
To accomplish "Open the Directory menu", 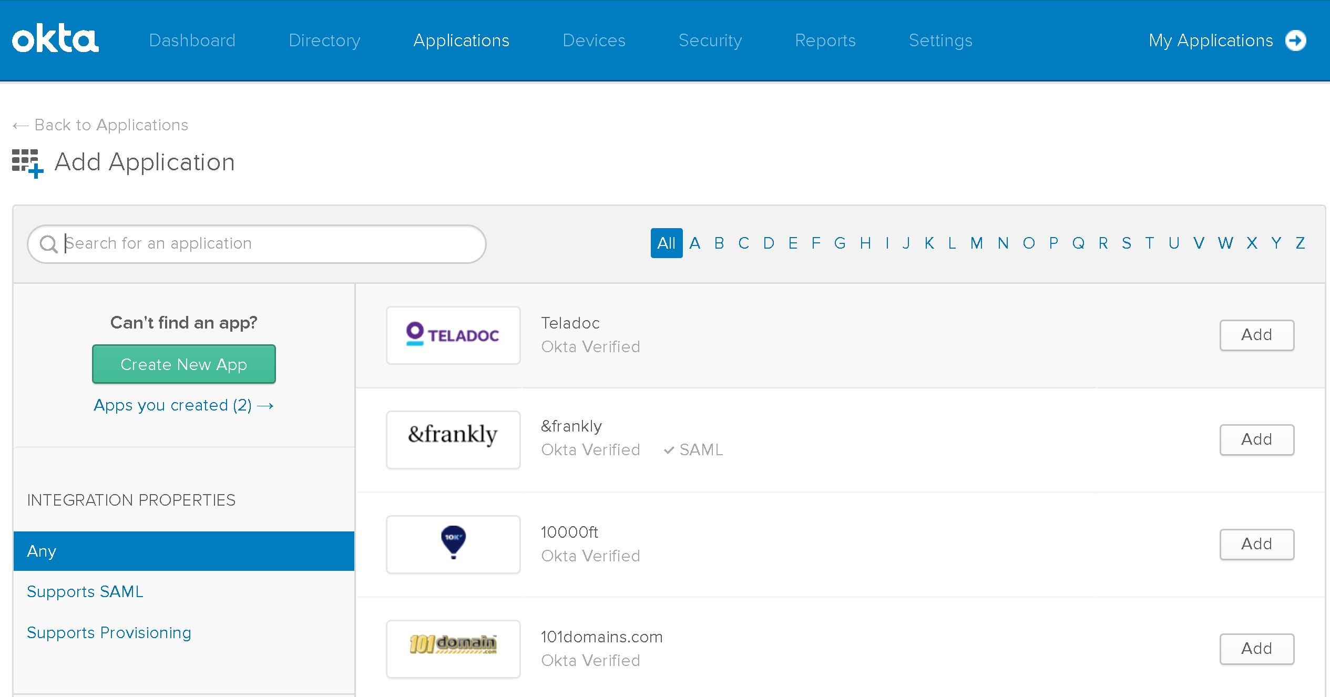I will [x=324, y=40].
